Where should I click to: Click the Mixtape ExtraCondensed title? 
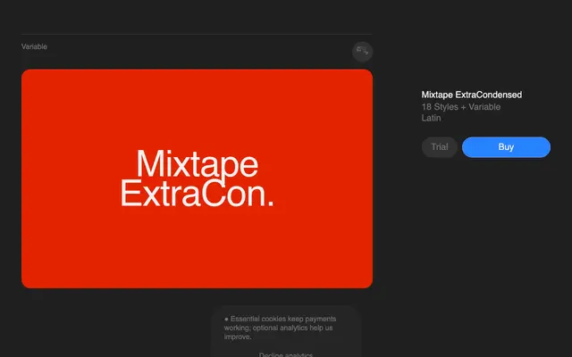coord(471,95)
